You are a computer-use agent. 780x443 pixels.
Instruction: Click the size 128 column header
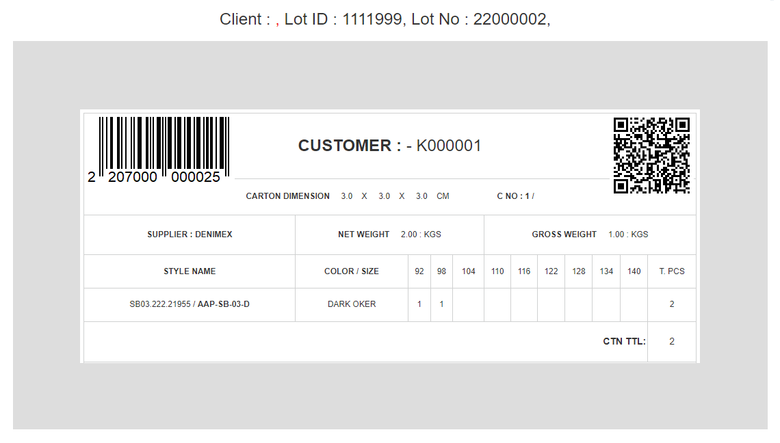pos(579,271)
